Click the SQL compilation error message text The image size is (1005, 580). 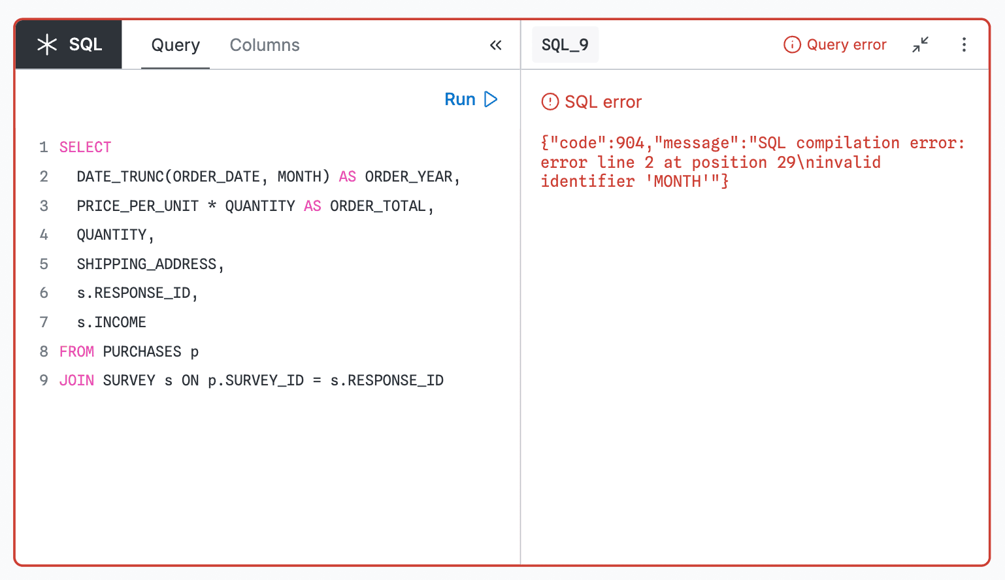click(x=753, y=162)
